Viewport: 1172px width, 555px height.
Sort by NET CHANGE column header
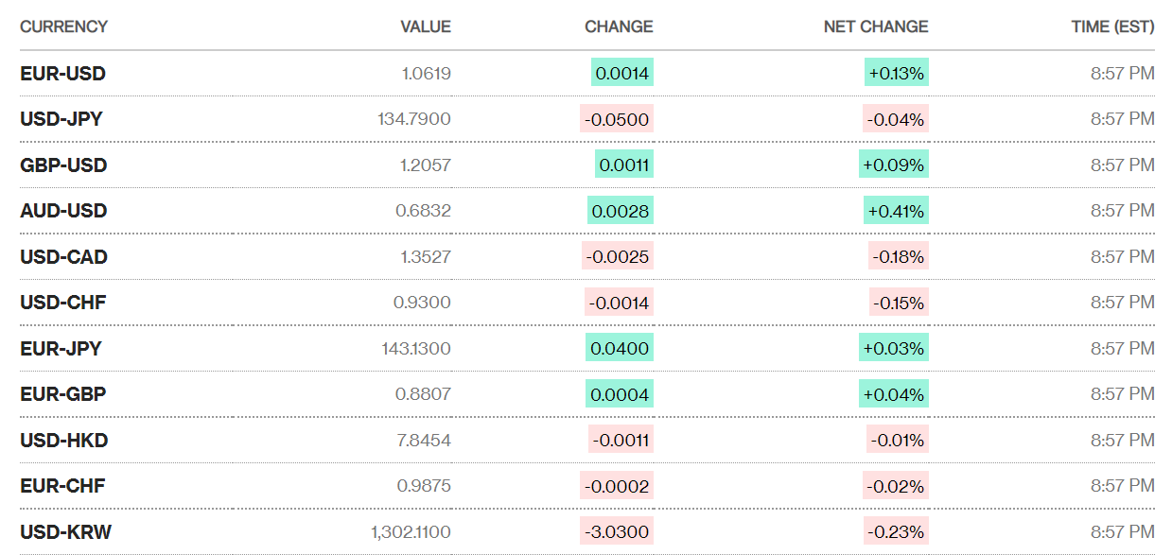(876, 26)
